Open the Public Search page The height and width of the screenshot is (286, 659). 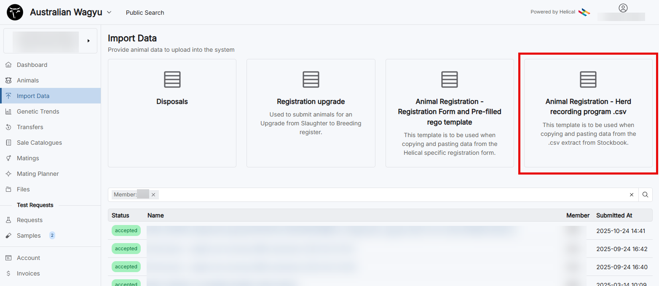coord(145,13)
